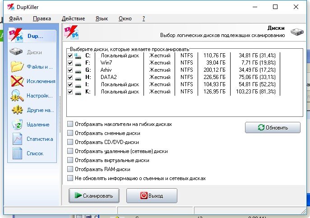This screenshot has height=218, width=310.
Task: Enable Отображать удаленные (сетевые) диски
Action: tap(70, 151)
